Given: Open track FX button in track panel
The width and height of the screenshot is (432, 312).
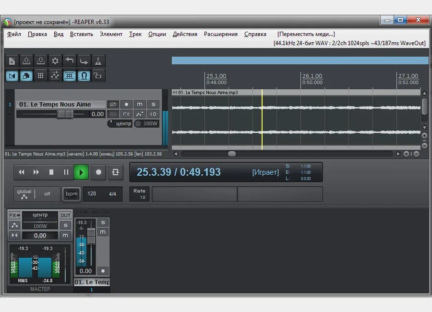Looking at the screenshot, I should [x=126, y=114].
